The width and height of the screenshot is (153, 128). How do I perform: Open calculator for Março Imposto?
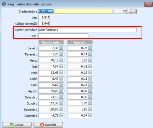(x=90, y=60)
